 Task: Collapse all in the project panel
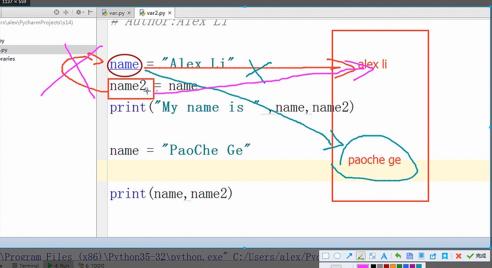(x=66, y=12)
